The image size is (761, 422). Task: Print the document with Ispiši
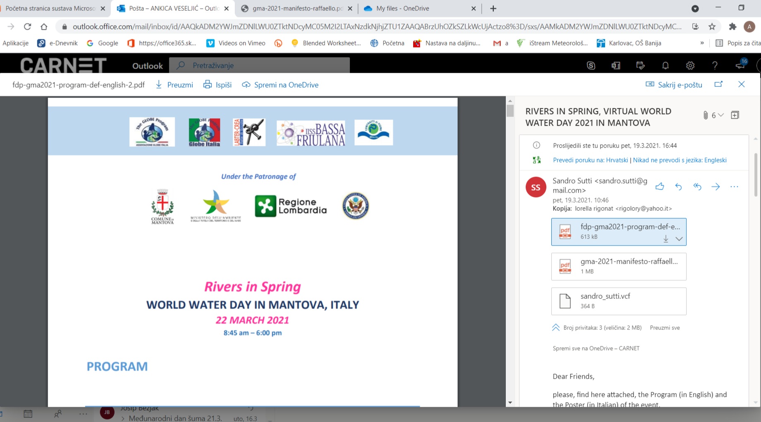click(217, 85)
